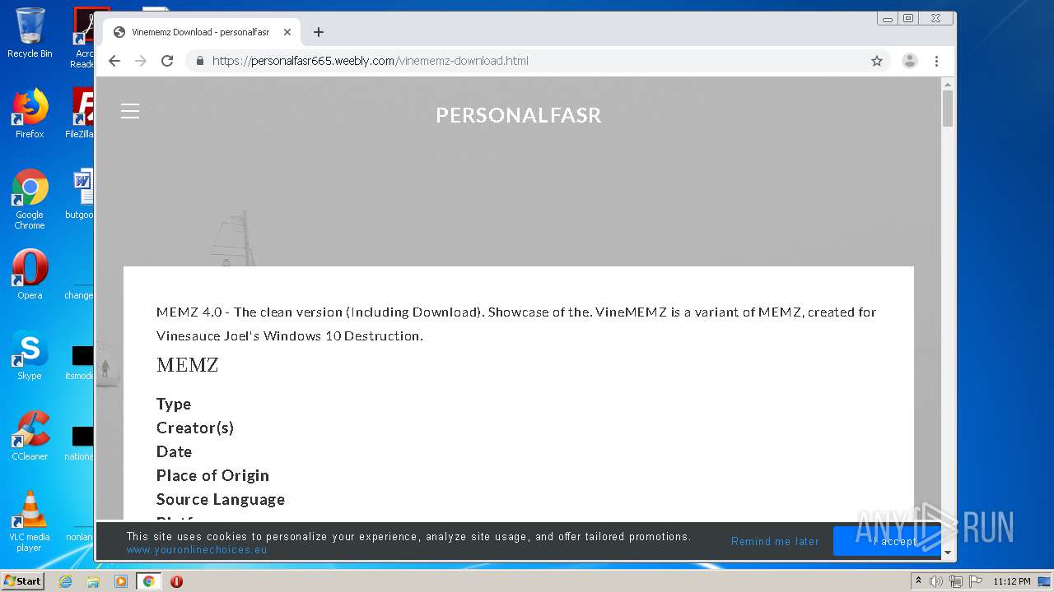Click Remind me later on cookie banner
The width and height of the screenshot is (1054, 592).
(x=775, y=541)
